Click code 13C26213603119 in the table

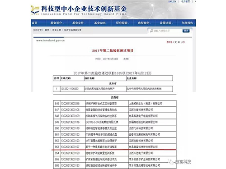(70, 128)
